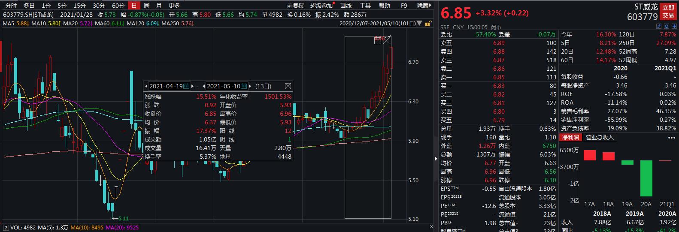
Task: Click the MA5 5.88 indicator label
Action: 16,24
